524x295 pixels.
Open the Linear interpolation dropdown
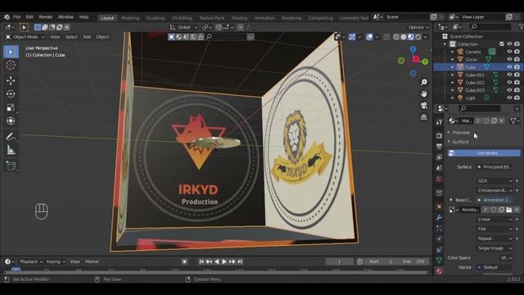(x=495, y=220)
